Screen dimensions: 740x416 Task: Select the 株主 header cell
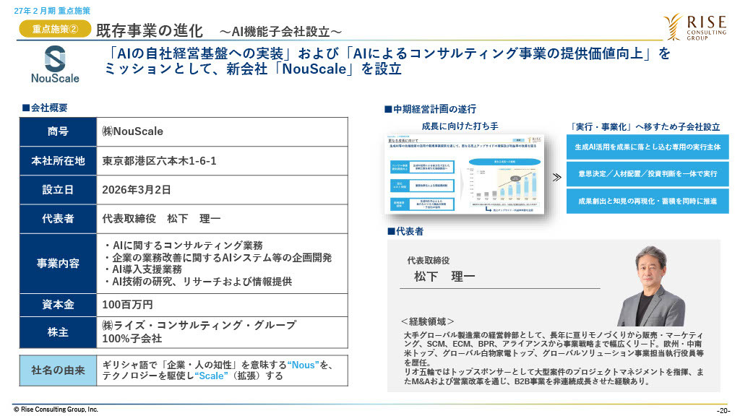pos(58,332)
